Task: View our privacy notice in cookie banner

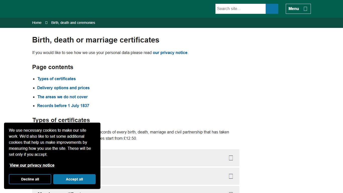Action: [x=32, y=165]
